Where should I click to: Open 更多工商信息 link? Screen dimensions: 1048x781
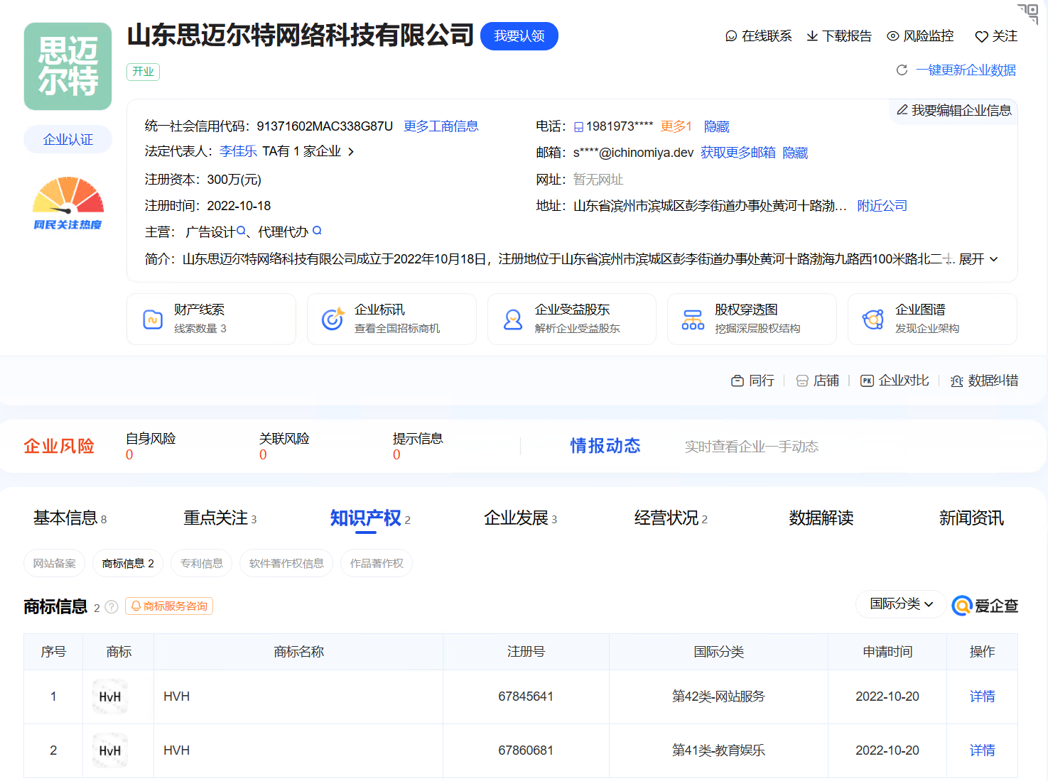441,126
